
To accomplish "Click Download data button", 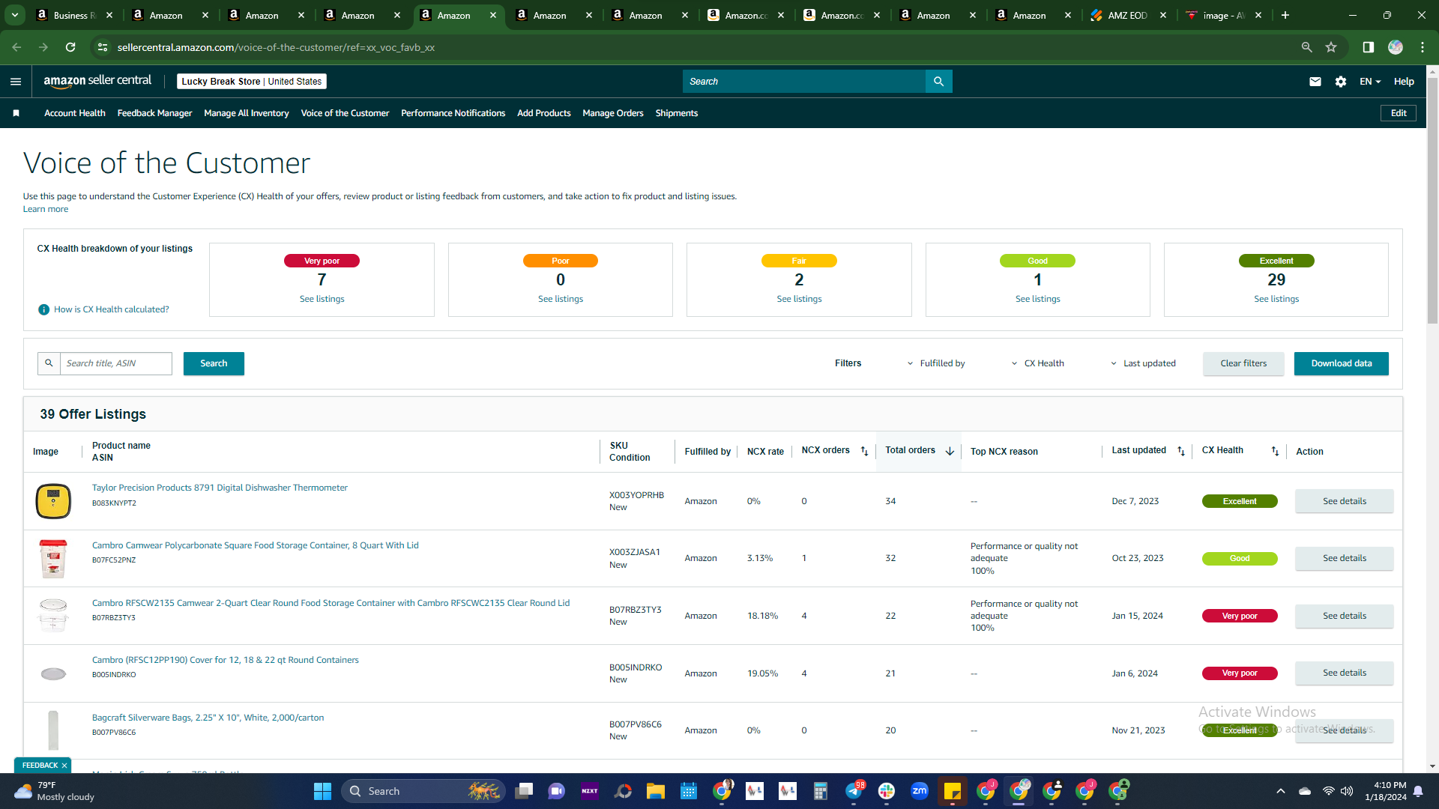I will pos(1341,363).
